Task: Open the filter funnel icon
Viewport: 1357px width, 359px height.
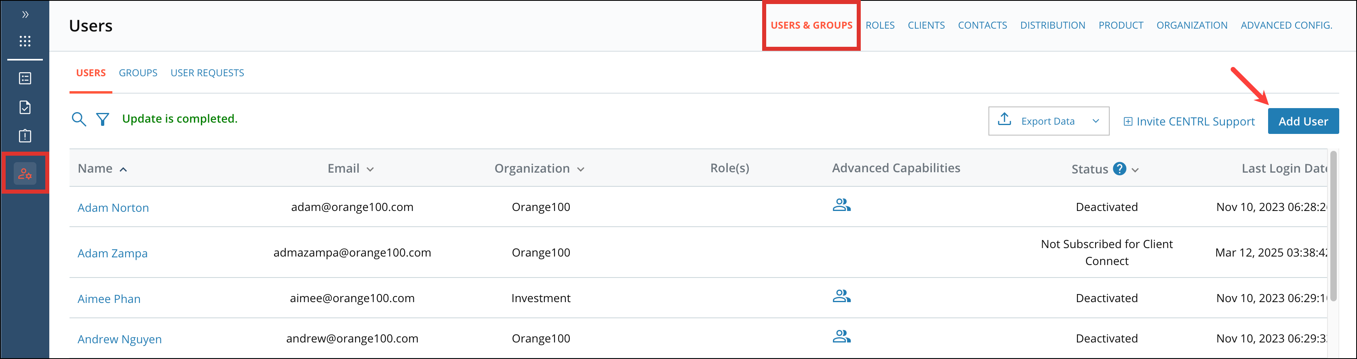Action: click(103, 119)
